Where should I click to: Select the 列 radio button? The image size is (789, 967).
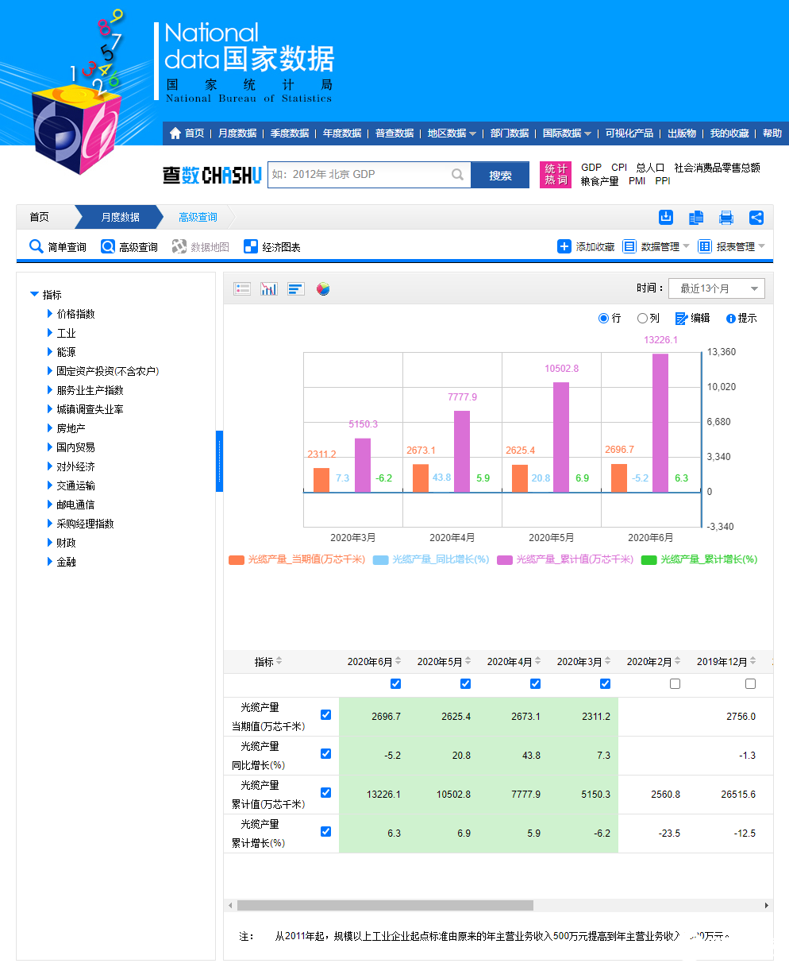pyautogui.click(x=641, y=318)
